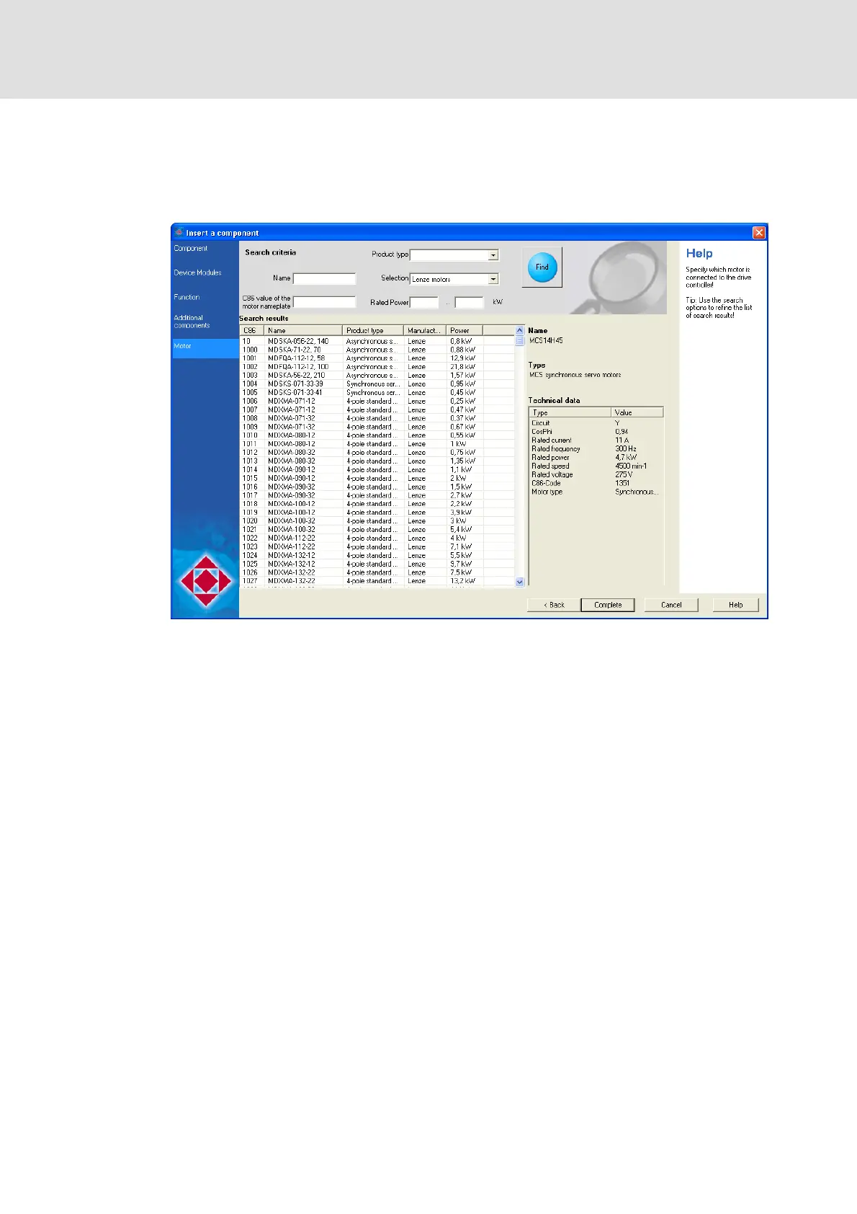Click the Name search input field
Viewport: 857px width, 1214px height.
pyautogui.click(x=324, y=278)
